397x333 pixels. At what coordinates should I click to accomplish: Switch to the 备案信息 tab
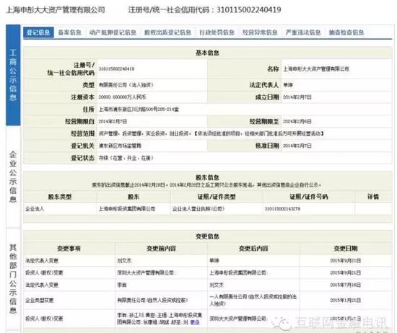pyautogui.click(x=69, y=32)
